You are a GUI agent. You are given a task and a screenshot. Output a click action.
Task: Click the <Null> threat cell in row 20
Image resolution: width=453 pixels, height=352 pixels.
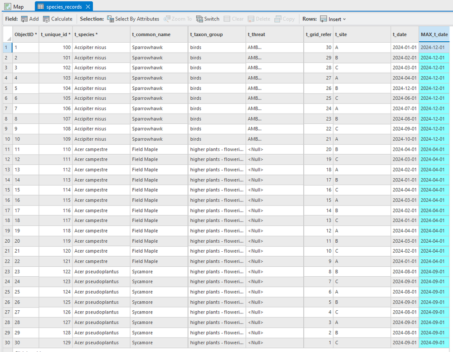274,241
